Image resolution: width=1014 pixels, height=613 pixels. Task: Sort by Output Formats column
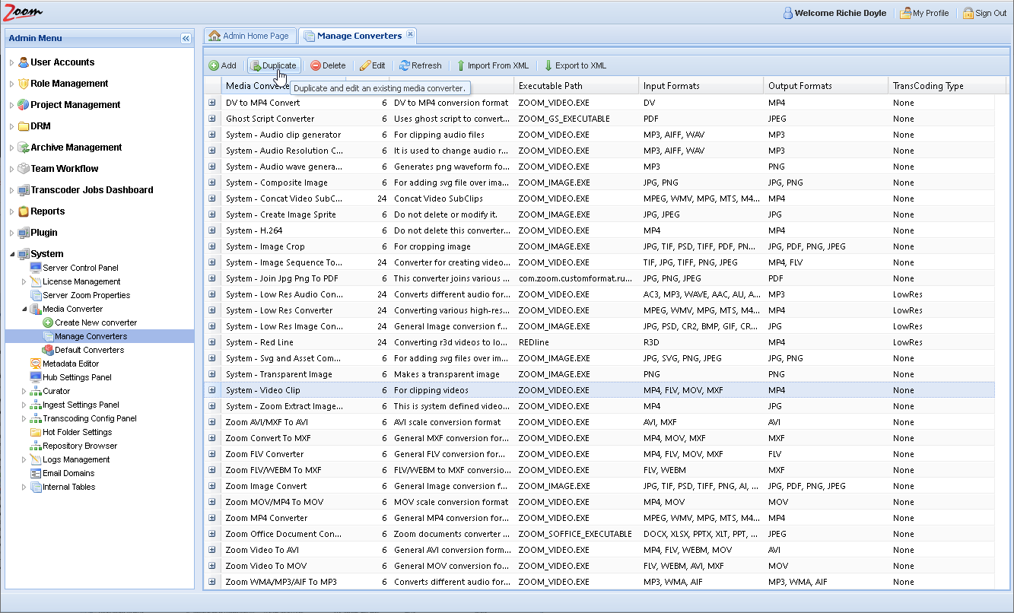[825, 86]
